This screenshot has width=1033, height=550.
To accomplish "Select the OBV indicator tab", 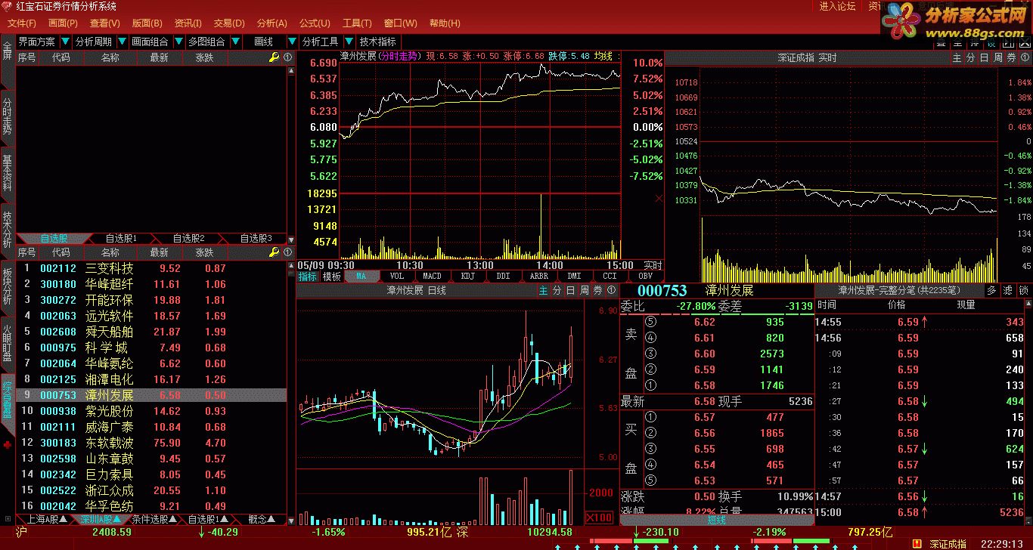I will click(x=645, y=277).
